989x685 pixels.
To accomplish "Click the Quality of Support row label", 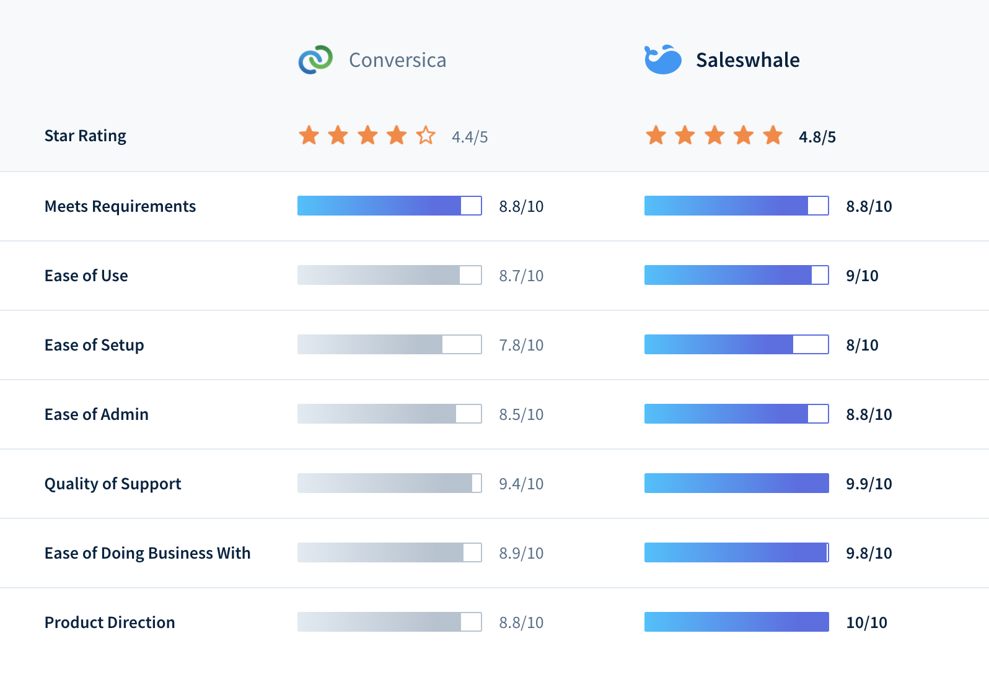I will (x=113, y=484).
